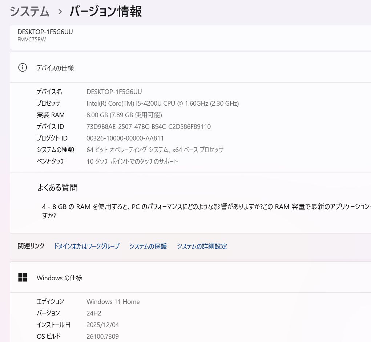Click the デバイス名 value DESKTOP-1F5G6UU
The height and width of the screenshot is (342, 371).
coord(114,92)
